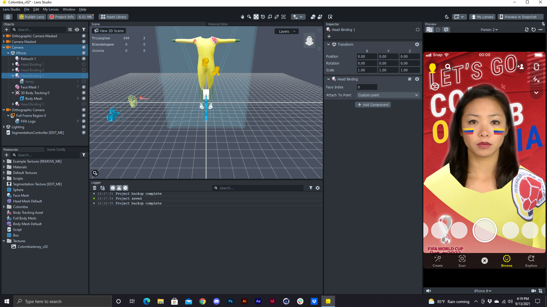
Task: Select the Pan hand tool
Action: [242, 17]
